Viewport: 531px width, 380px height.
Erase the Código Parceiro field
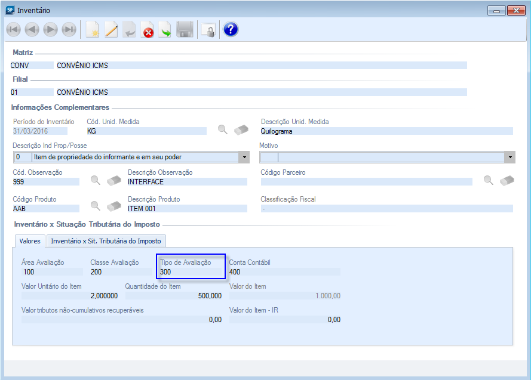(507, 180)
